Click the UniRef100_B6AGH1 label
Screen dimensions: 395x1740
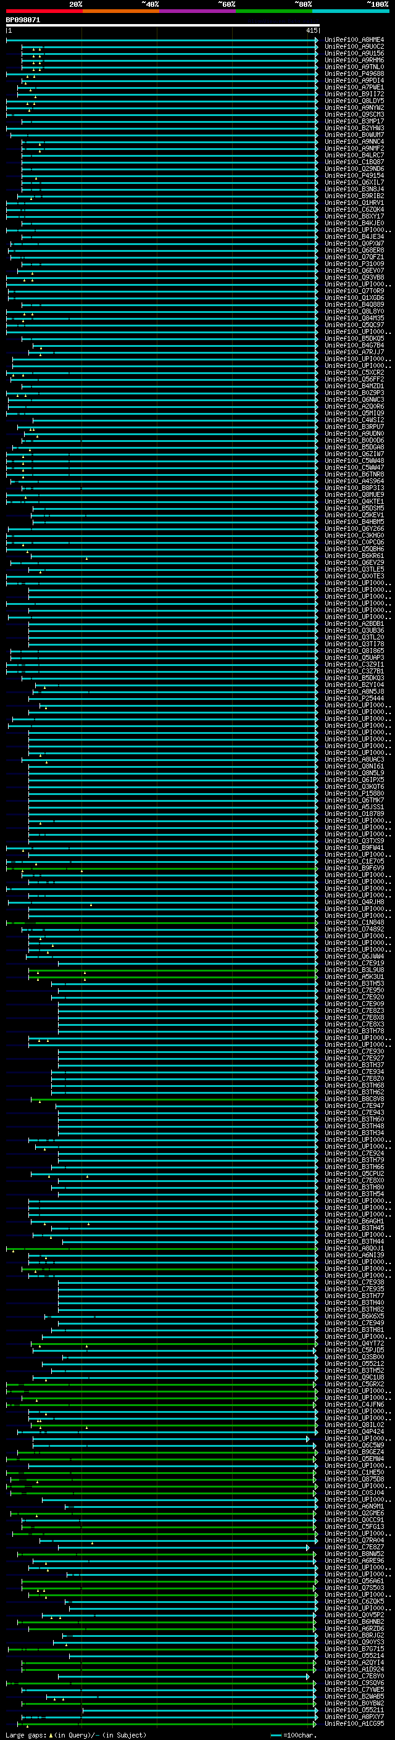(x=354, y=1222)
